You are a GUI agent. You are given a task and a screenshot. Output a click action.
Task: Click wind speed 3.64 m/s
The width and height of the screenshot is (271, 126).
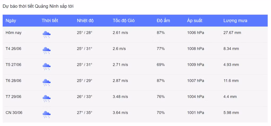point(120,113)
